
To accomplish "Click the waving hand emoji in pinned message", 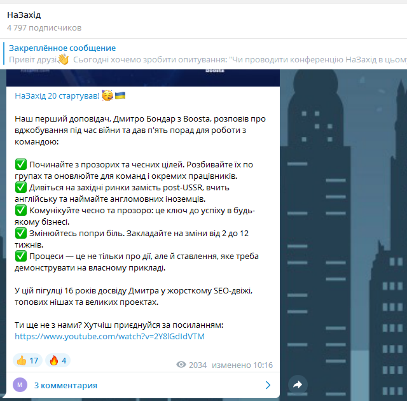I will (63, 59).
